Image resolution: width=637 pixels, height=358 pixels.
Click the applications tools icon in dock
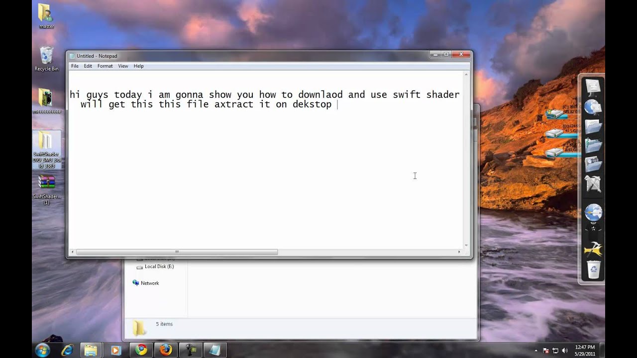(593, 183)
